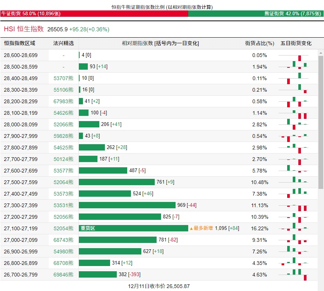Click the vertical scrollbar thumb

pyautogui.click(x=321, y=121)
